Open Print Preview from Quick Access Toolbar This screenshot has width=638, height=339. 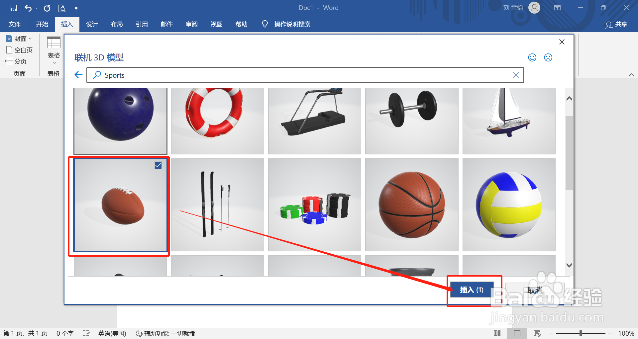click(62, 8)
